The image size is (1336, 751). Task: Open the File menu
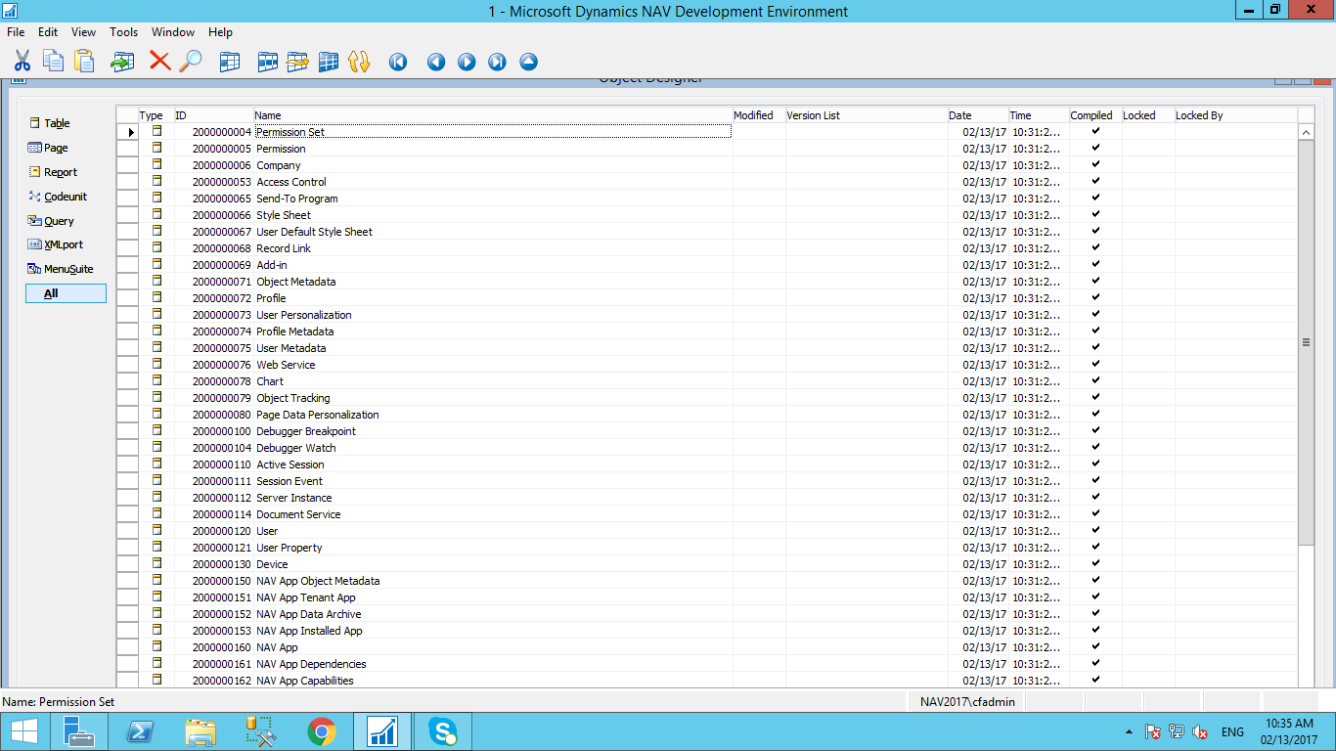(16, 32)
